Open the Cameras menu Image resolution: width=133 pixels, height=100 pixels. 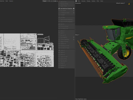[83, 1]
